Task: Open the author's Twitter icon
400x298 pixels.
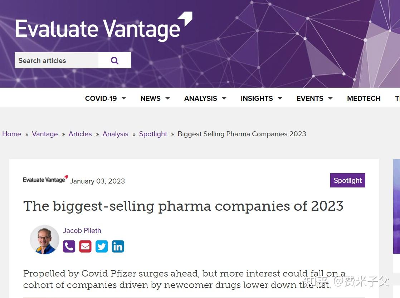Action: (102, 246)
